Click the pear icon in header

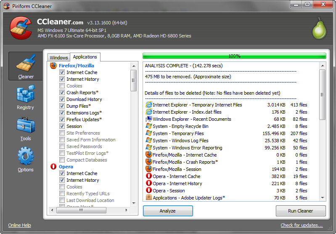click(x=319, y=28)
